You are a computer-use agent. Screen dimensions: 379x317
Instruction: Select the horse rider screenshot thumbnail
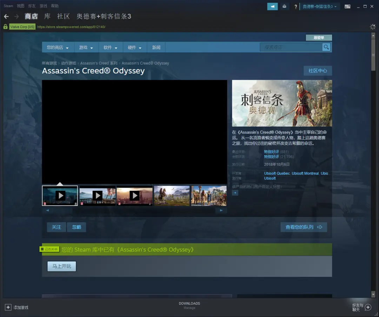(x=172, y=196)
